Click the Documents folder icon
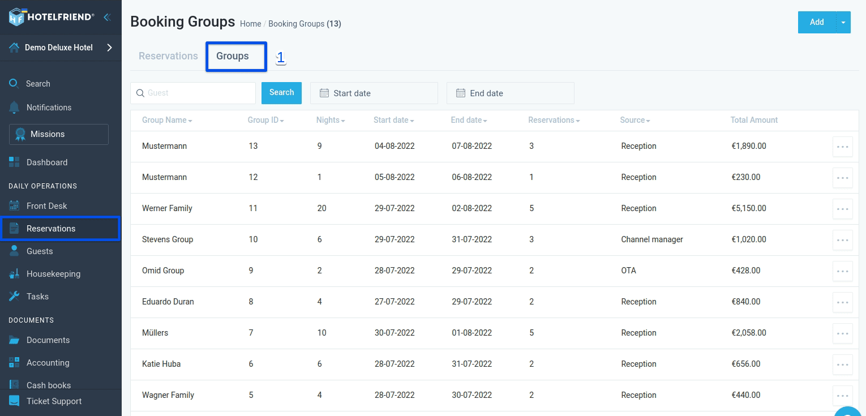The width and height of the screenshot is (866, 416). (14, 340)
